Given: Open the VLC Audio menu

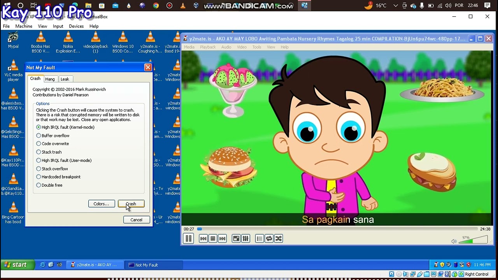Looking at the screenshot, I should [x=226, y=47].
